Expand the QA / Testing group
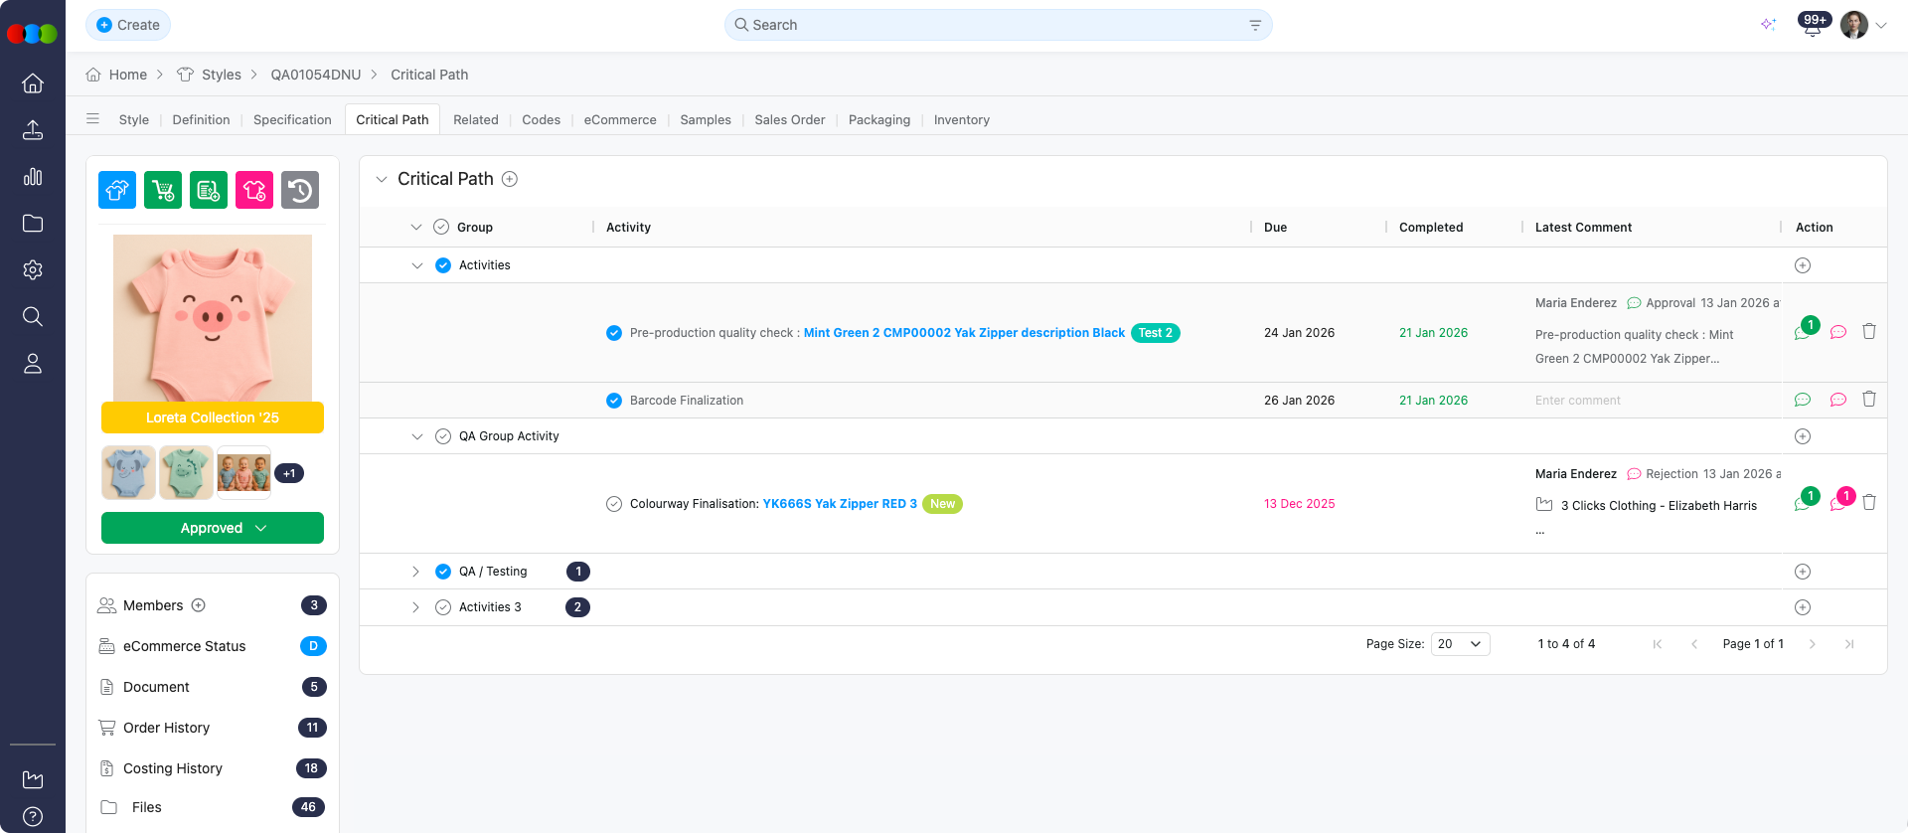This screenshot has height=833, width=1908. click(x=415, y=572)
